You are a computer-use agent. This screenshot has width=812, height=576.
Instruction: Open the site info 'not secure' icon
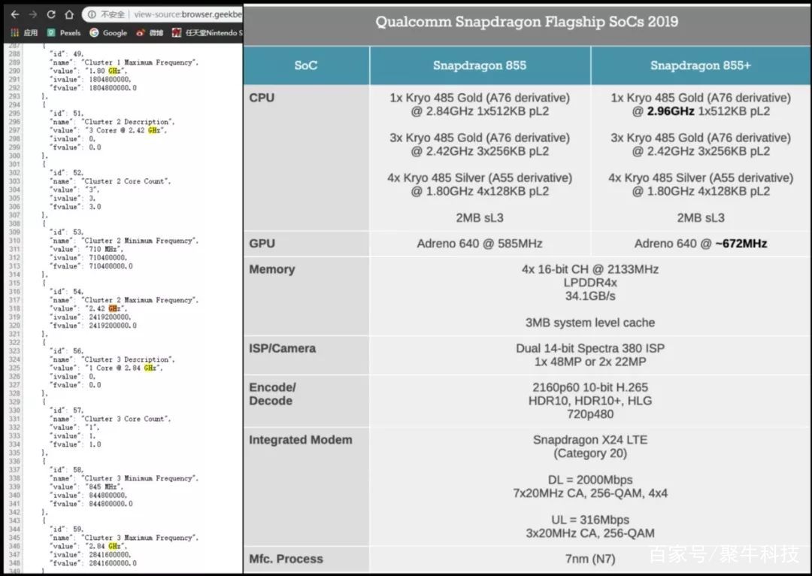tap(91, 14)
